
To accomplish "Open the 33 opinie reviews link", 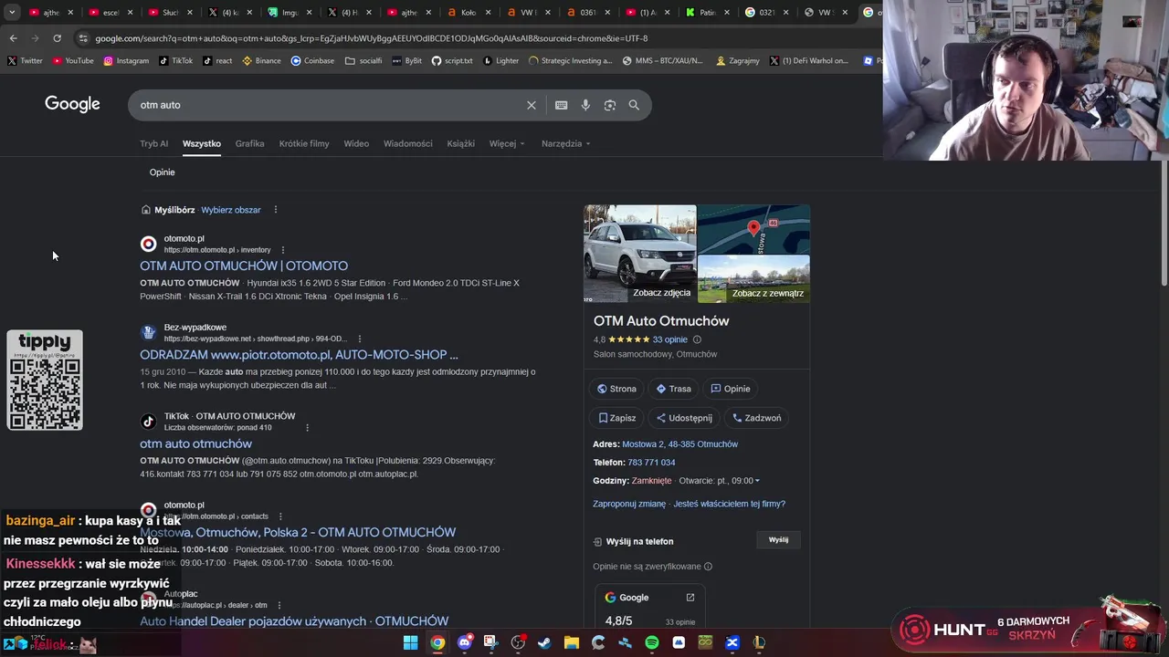I will click(669, 339).
